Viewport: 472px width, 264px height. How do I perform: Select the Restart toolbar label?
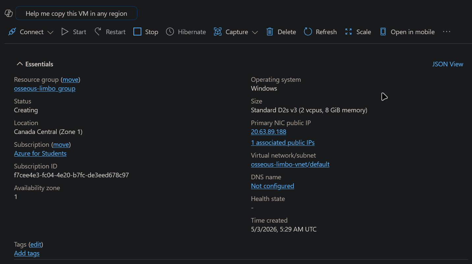tap(116, 32)
